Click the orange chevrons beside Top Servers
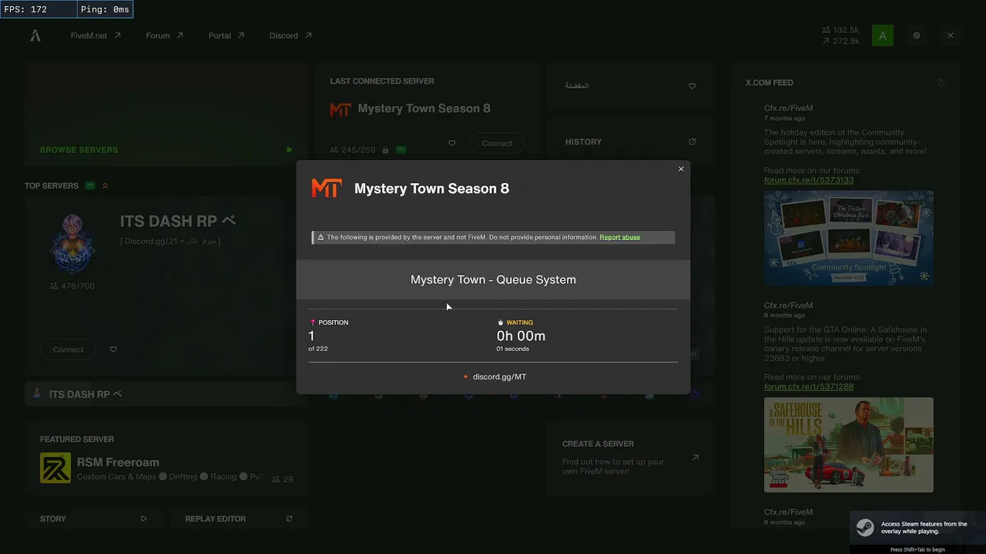Viewport: 986px width, 554px height. click(106, 185)
